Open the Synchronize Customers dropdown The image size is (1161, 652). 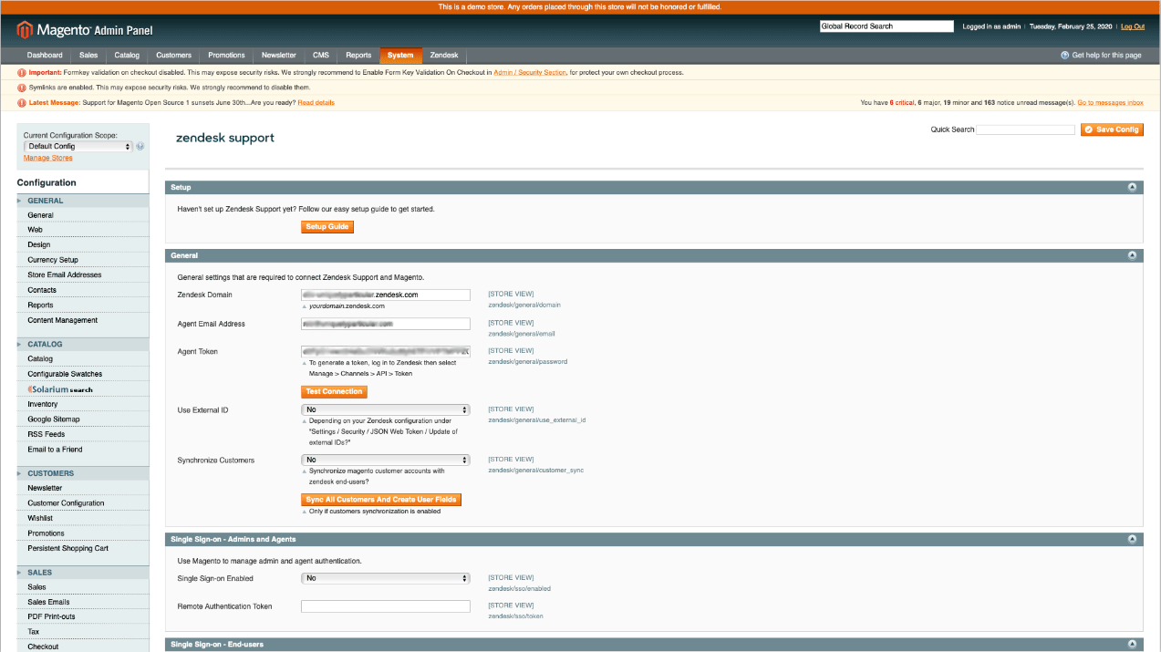386,460
